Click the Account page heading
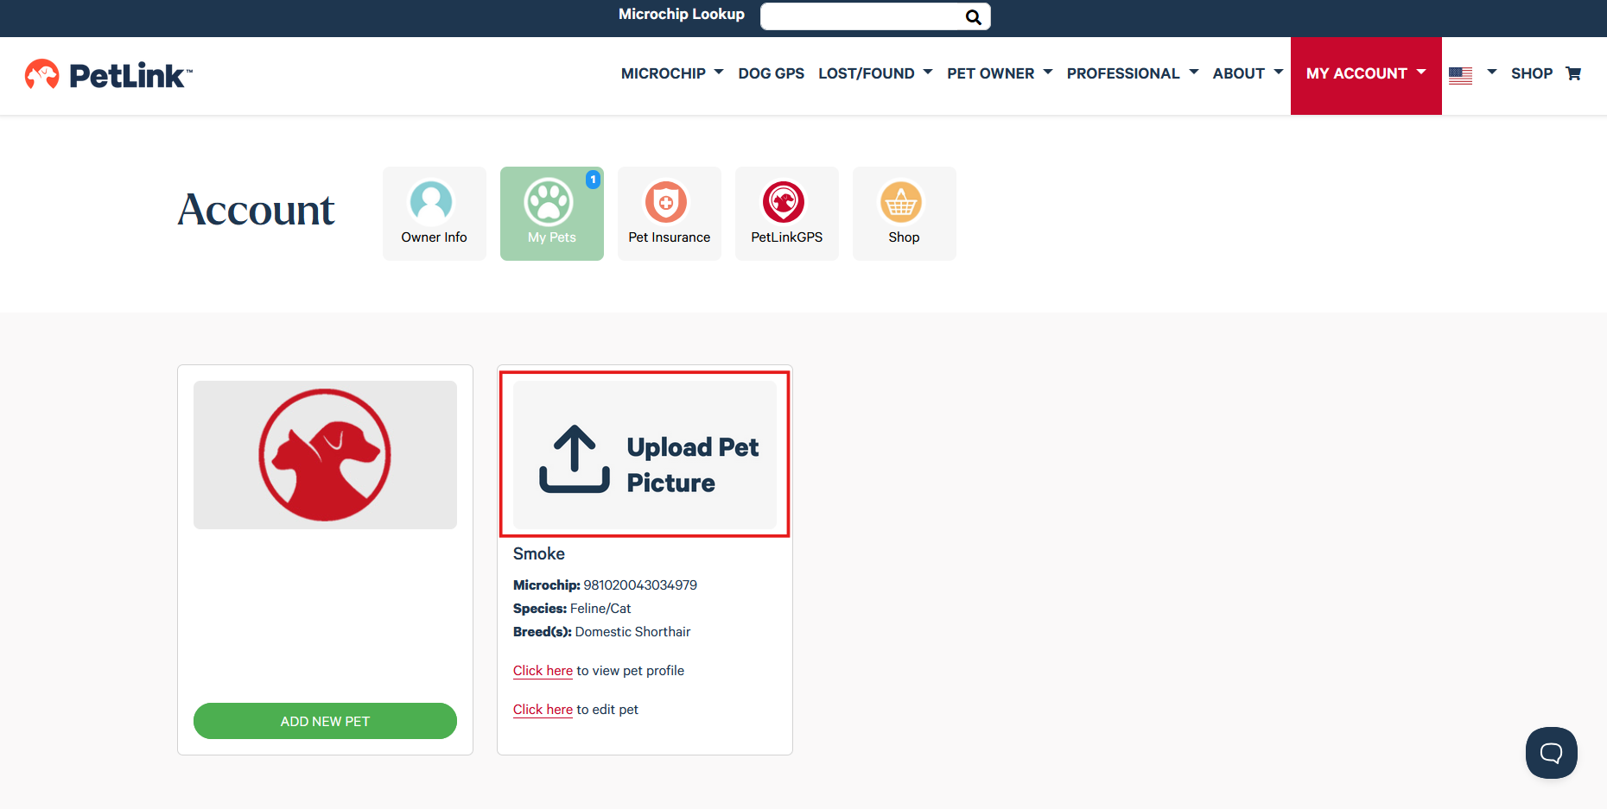The image size is (1607, 809). tap(256, 210)
